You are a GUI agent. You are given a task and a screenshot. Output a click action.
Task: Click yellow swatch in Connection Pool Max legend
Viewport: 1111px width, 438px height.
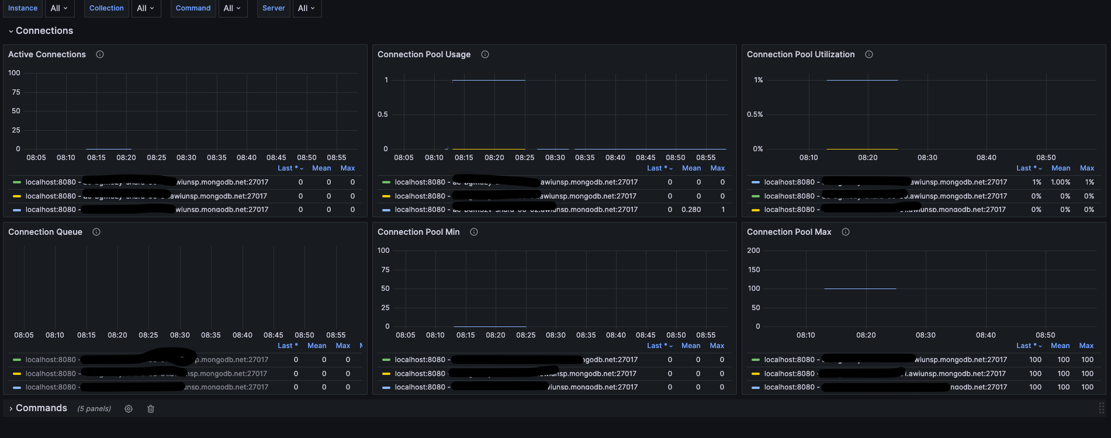click(x=756, y=374)
